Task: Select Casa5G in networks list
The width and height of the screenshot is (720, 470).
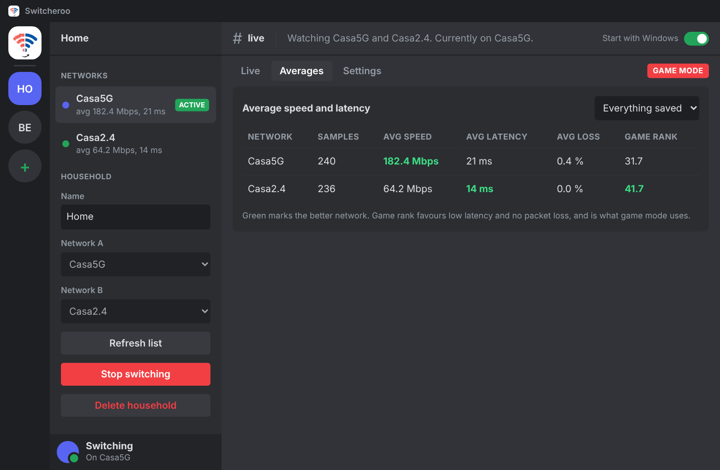Action: [136, 105]
